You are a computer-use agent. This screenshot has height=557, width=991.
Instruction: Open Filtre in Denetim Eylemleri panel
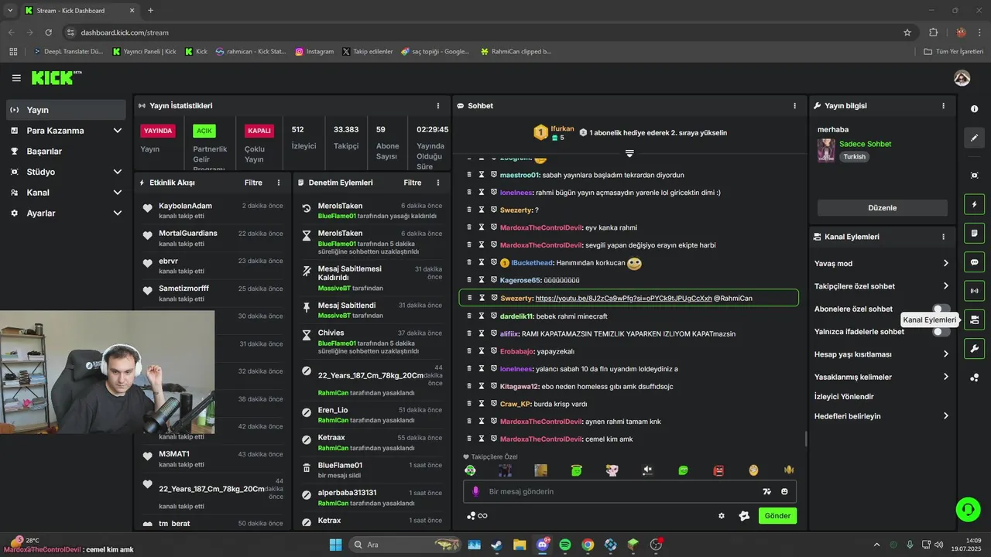pyautogui.click(x=413, y=183)
